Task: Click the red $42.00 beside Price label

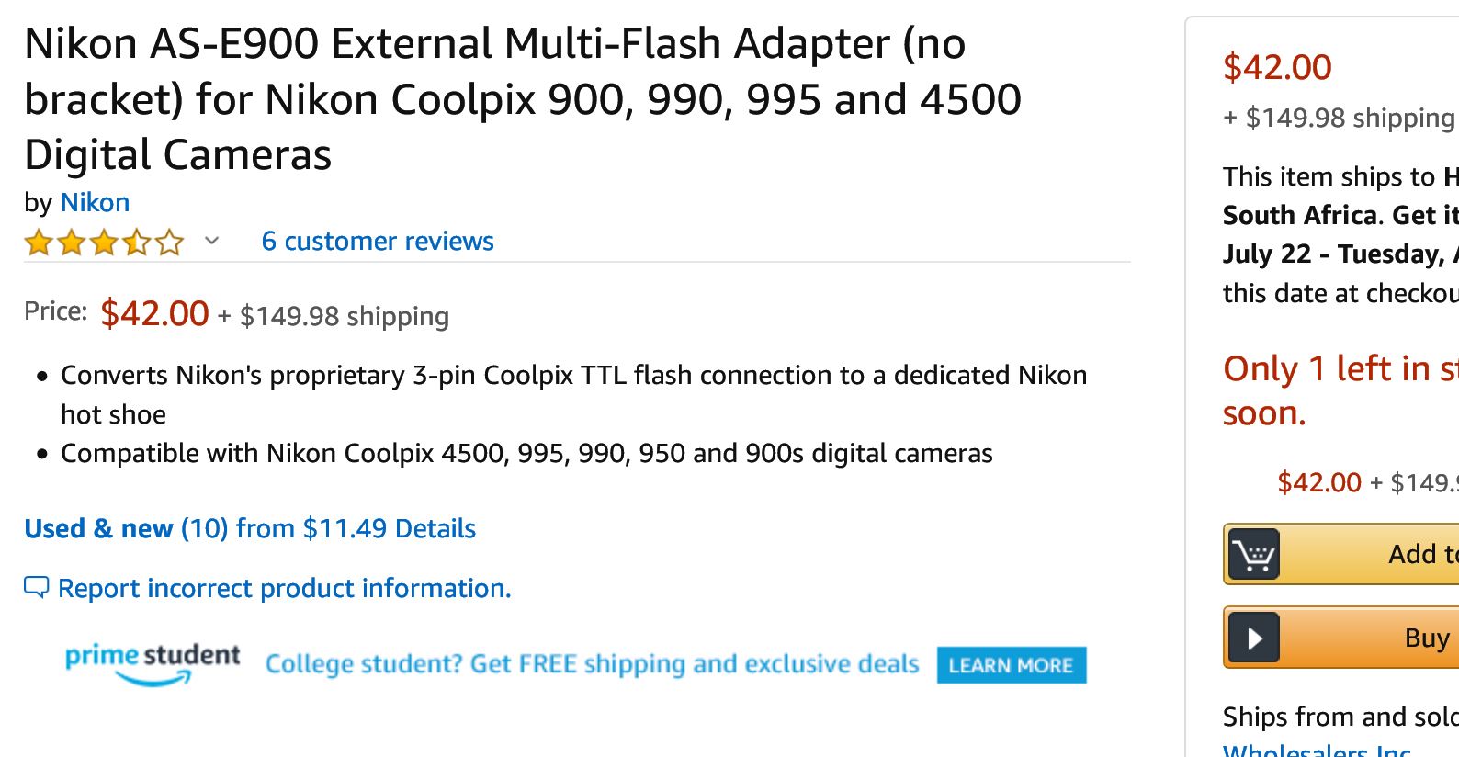Action: [154, 313]
